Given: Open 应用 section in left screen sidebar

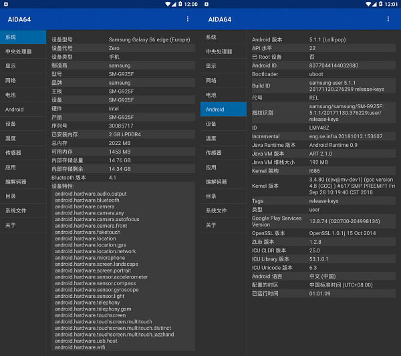Looking at the screenshot, I should coord(23,167).
